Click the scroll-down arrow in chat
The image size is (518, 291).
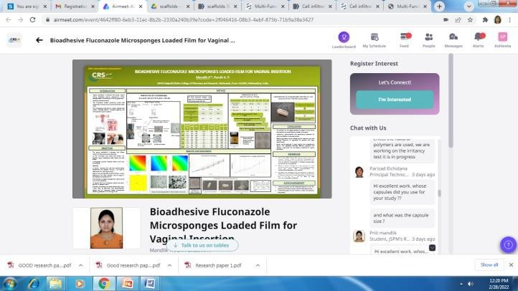coord(432,248)
